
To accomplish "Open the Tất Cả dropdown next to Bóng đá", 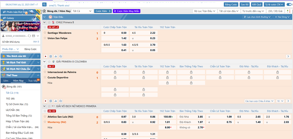I will [x=82, y=11].
